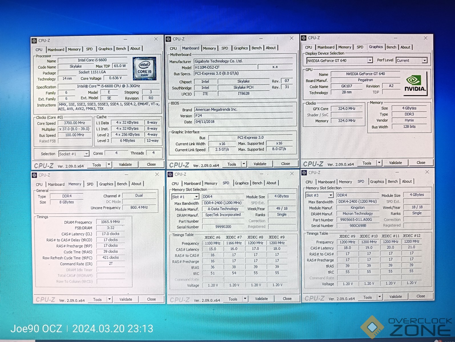Click Max Bandwidth DDR4-2400 in Slot #1 window

[x=223, y=203]
